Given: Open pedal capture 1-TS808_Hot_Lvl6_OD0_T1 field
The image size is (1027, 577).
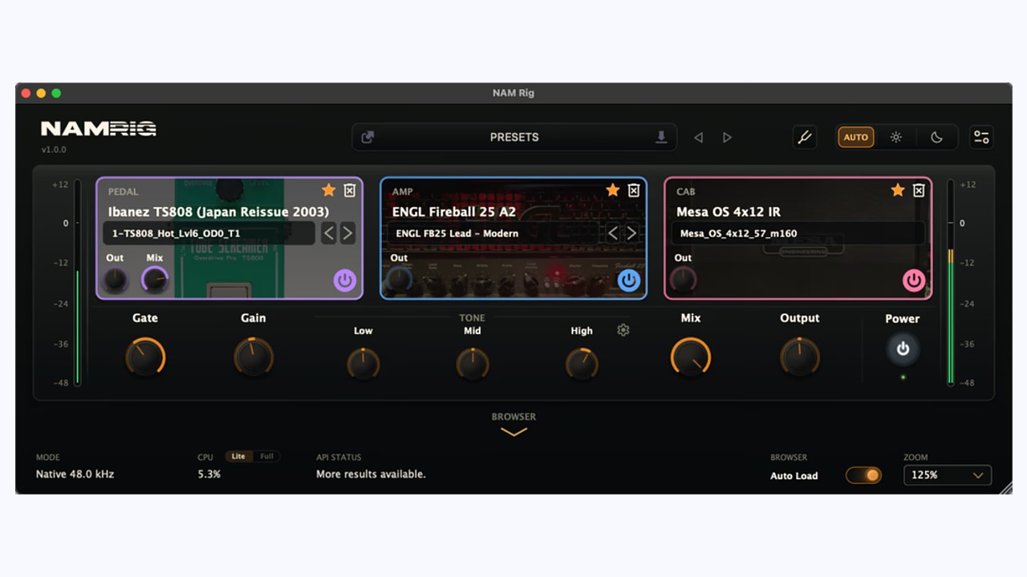Looking at the screenshot, I should coord(209,233).
